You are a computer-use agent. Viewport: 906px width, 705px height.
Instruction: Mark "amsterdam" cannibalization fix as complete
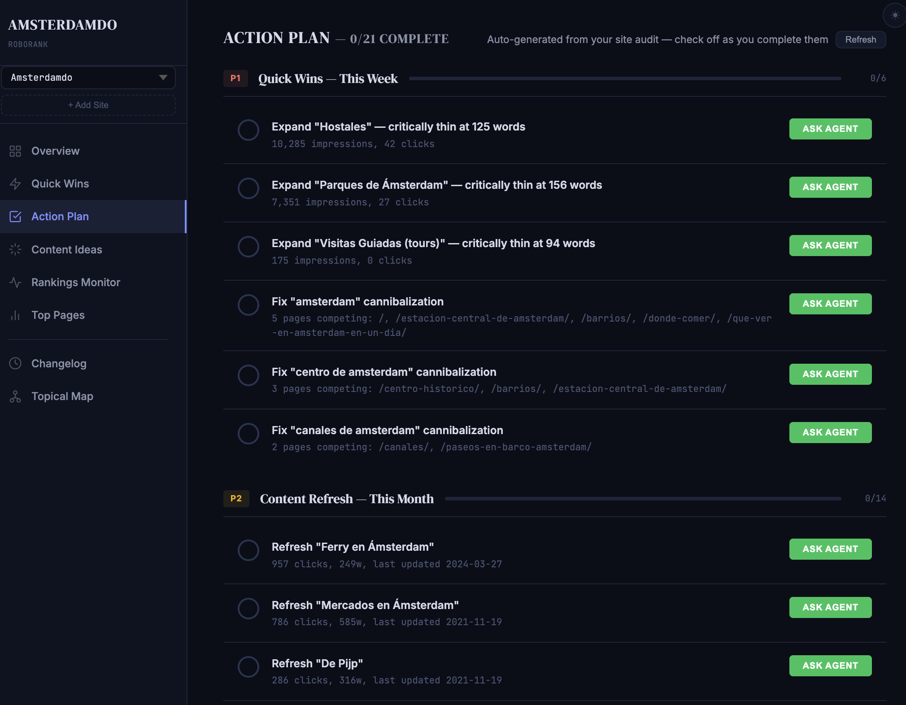[x=248, y=305]
